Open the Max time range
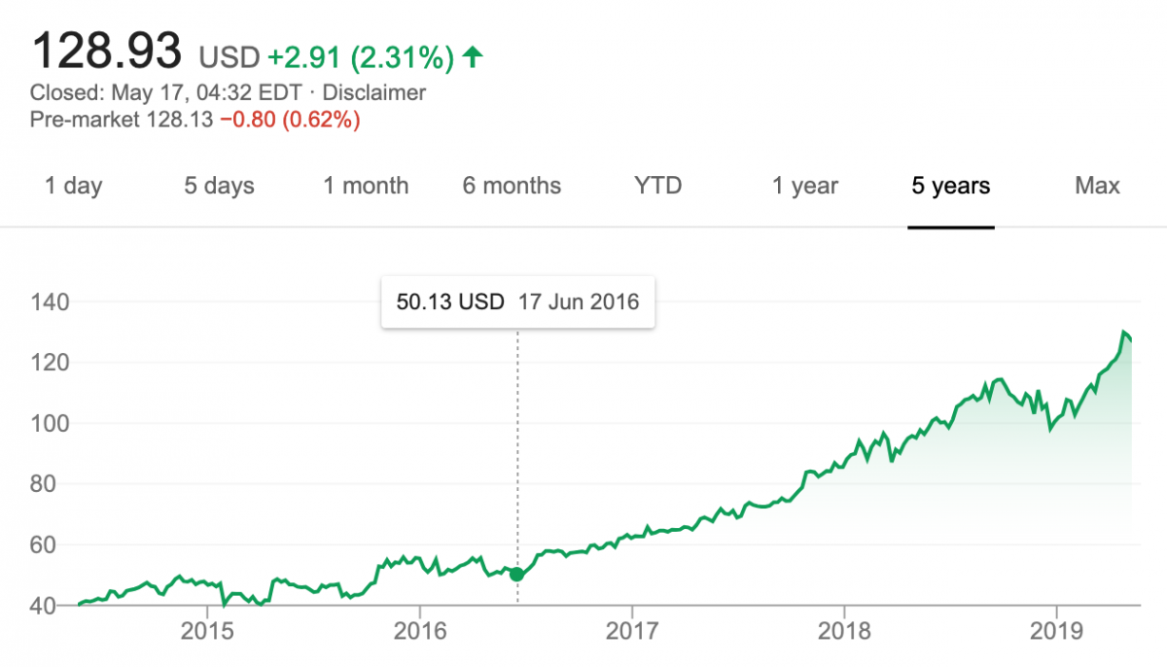 click(x=1098, y=186)
